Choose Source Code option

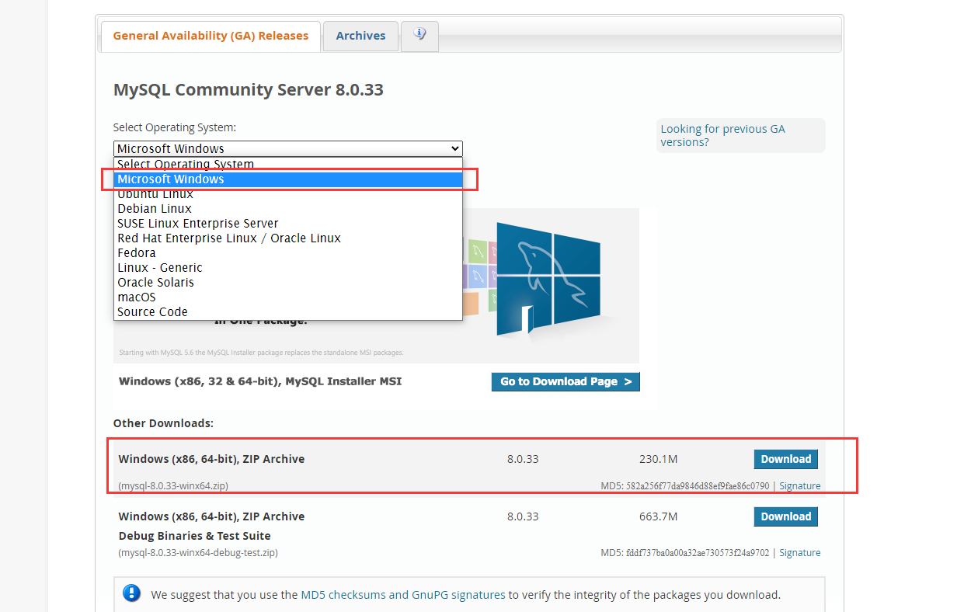coord(288,312)
